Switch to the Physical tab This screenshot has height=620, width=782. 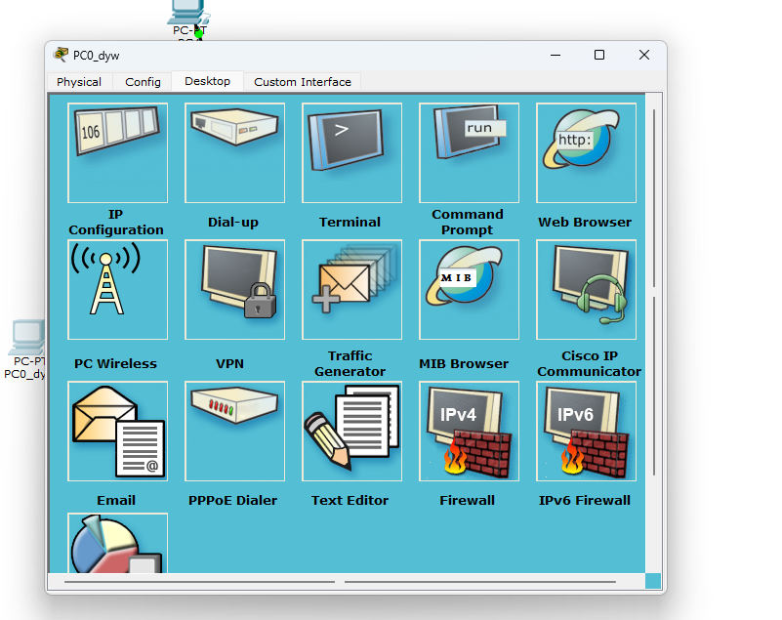pos(79,82)
